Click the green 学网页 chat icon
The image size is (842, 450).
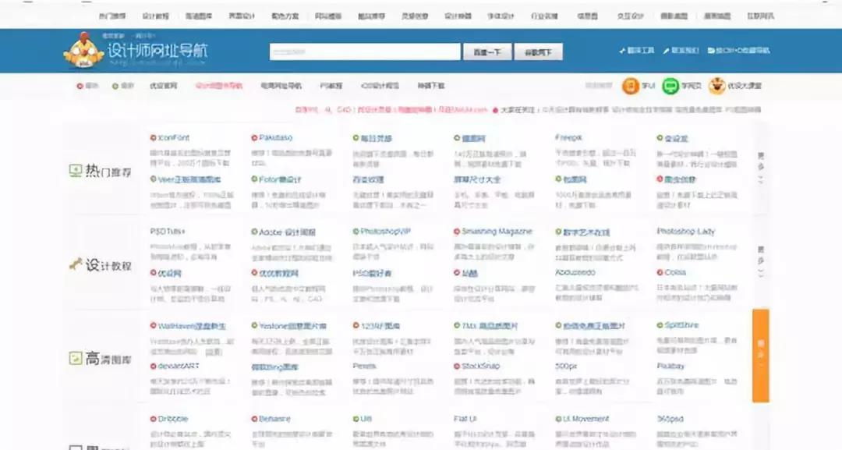coord(671,86)
